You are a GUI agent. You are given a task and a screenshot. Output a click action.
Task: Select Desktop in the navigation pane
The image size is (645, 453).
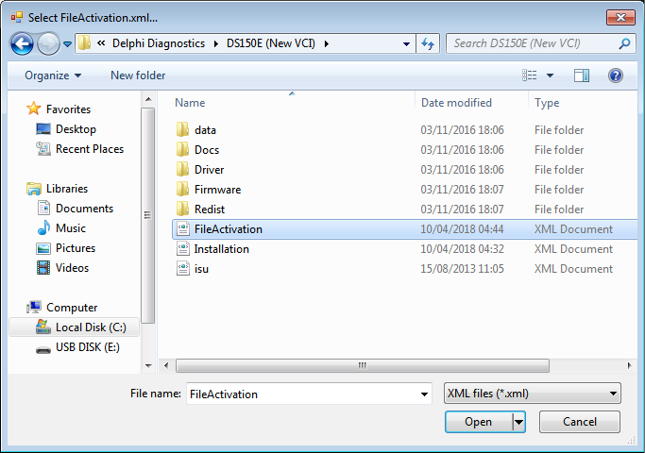[76, 129]
